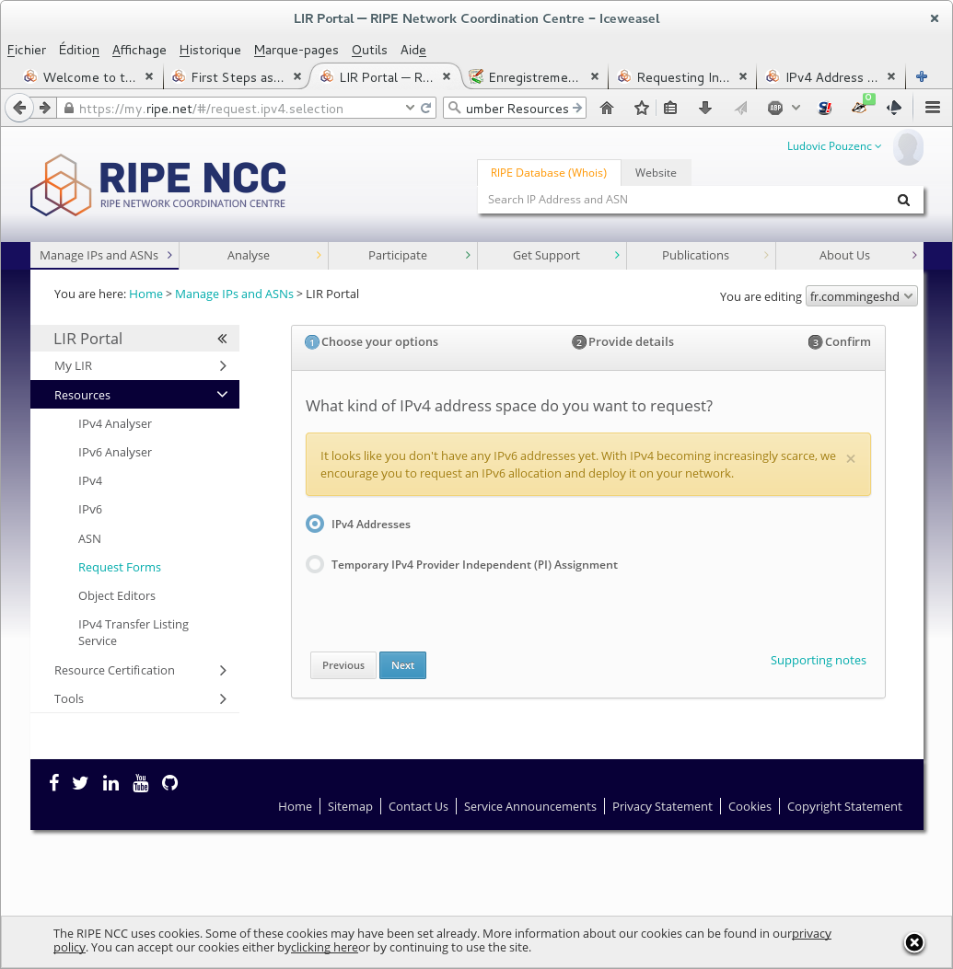Open the Outils menu

coord(369,50)
